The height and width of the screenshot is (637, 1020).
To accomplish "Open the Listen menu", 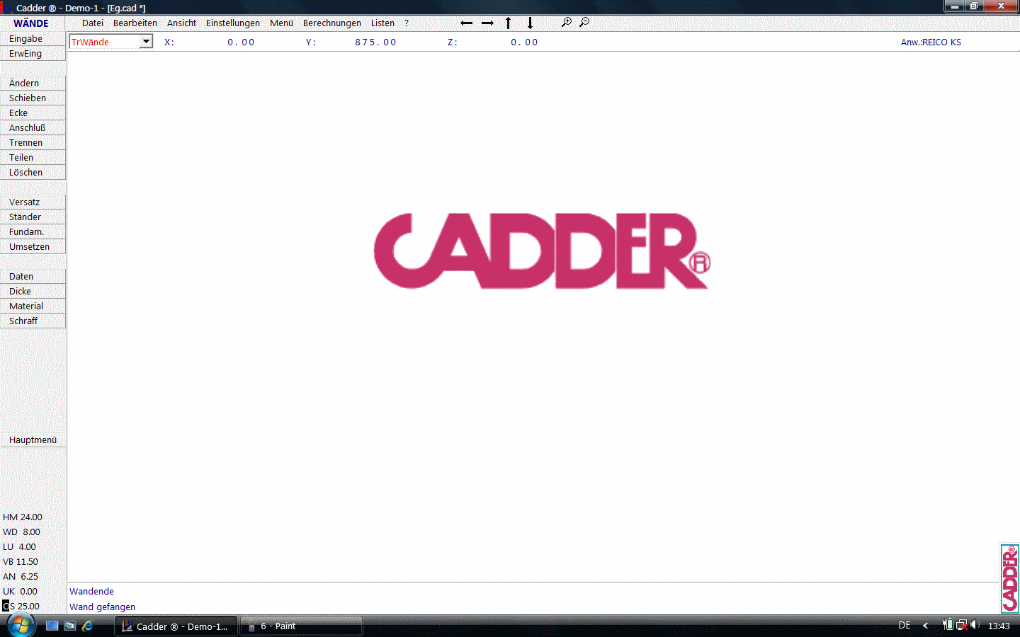I will coord(383,23).
